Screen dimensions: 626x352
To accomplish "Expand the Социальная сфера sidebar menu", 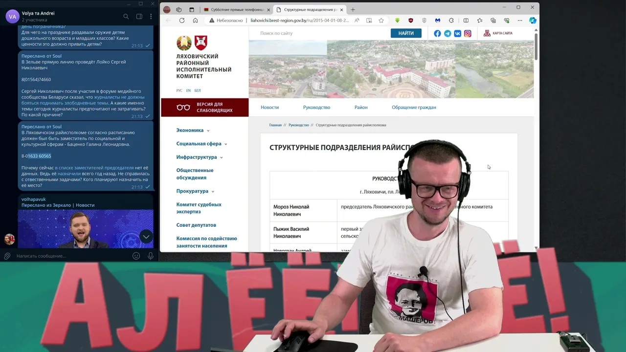I will click(x=201, y=144).
